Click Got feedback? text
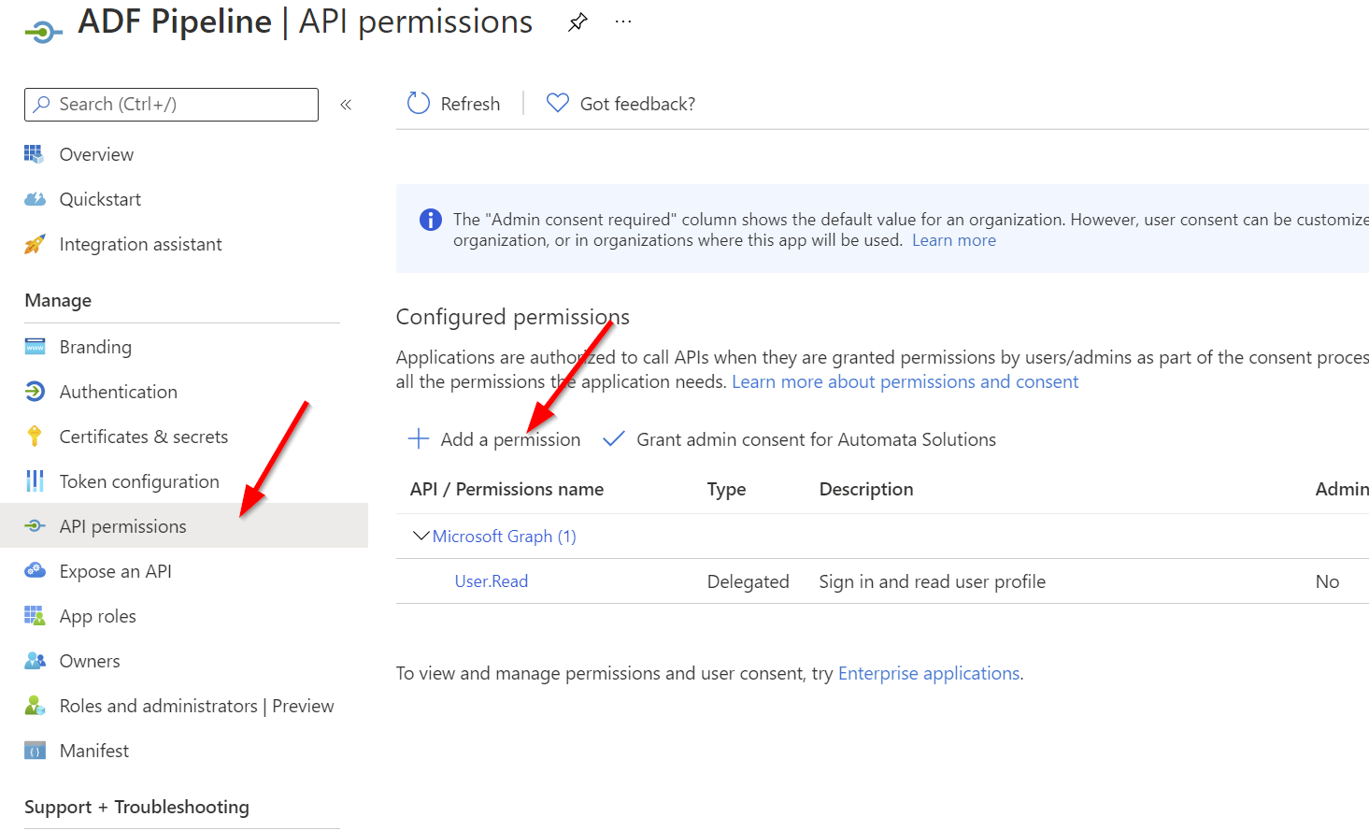 (637, 104)
